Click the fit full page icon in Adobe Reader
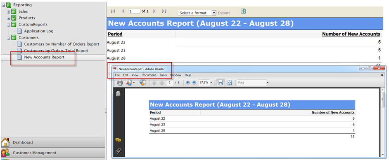 (230, 83)
